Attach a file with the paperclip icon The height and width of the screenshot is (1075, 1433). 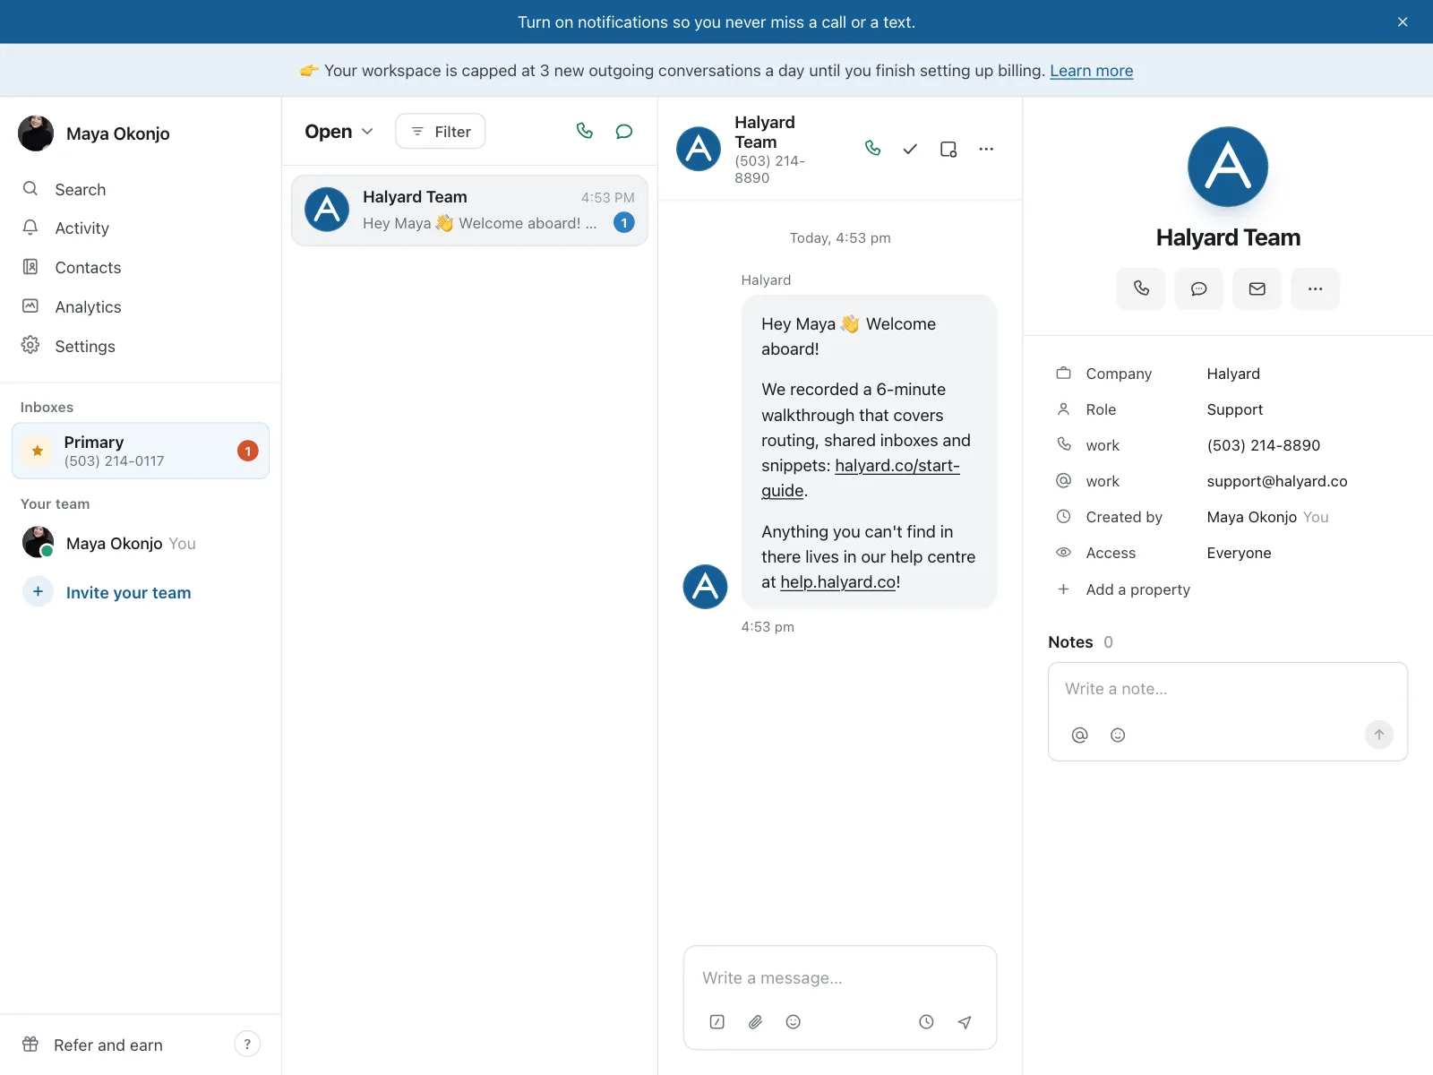click(x=756, y=1022)
